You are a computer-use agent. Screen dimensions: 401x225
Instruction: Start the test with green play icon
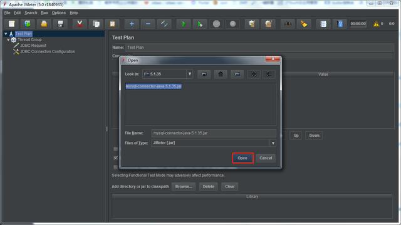click(184, 24)
